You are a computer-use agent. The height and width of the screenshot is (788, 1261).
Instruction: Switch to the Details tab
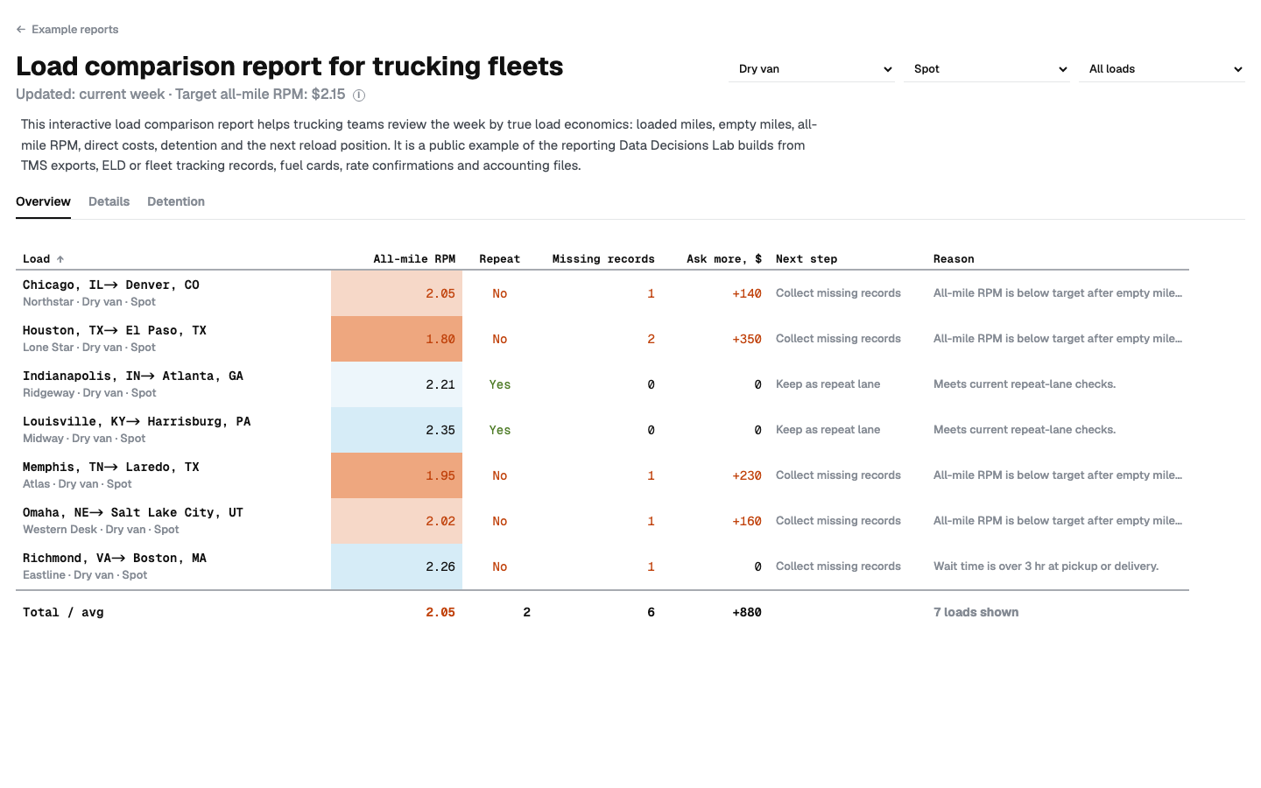coord(109,201)
